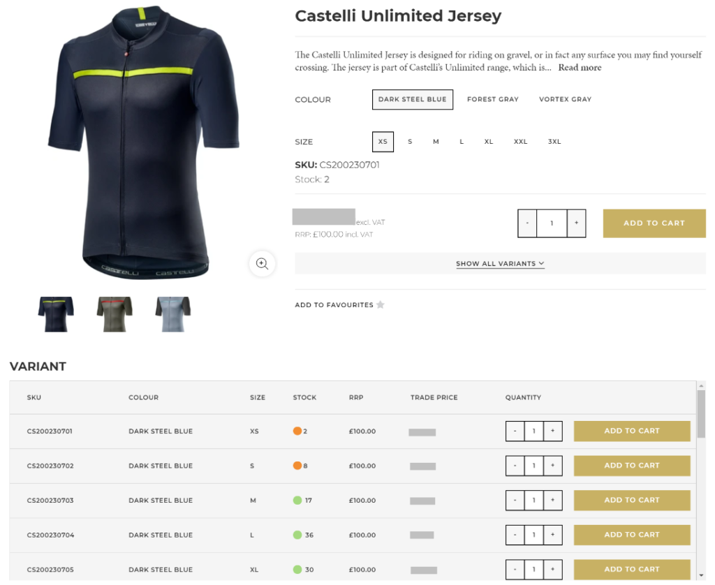
Task: Add CS200230701 XS variant to cart
Action: point(631,431)
